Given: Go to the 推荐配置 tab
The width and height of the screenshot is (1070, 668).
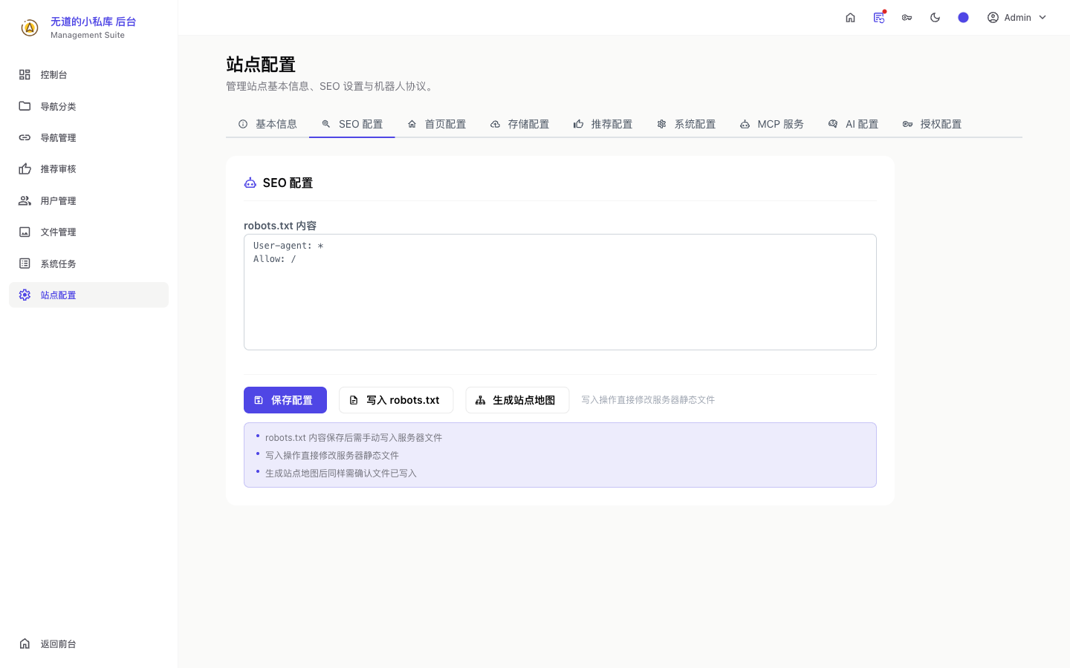Looking at the screenshot, I should point(603,124).
